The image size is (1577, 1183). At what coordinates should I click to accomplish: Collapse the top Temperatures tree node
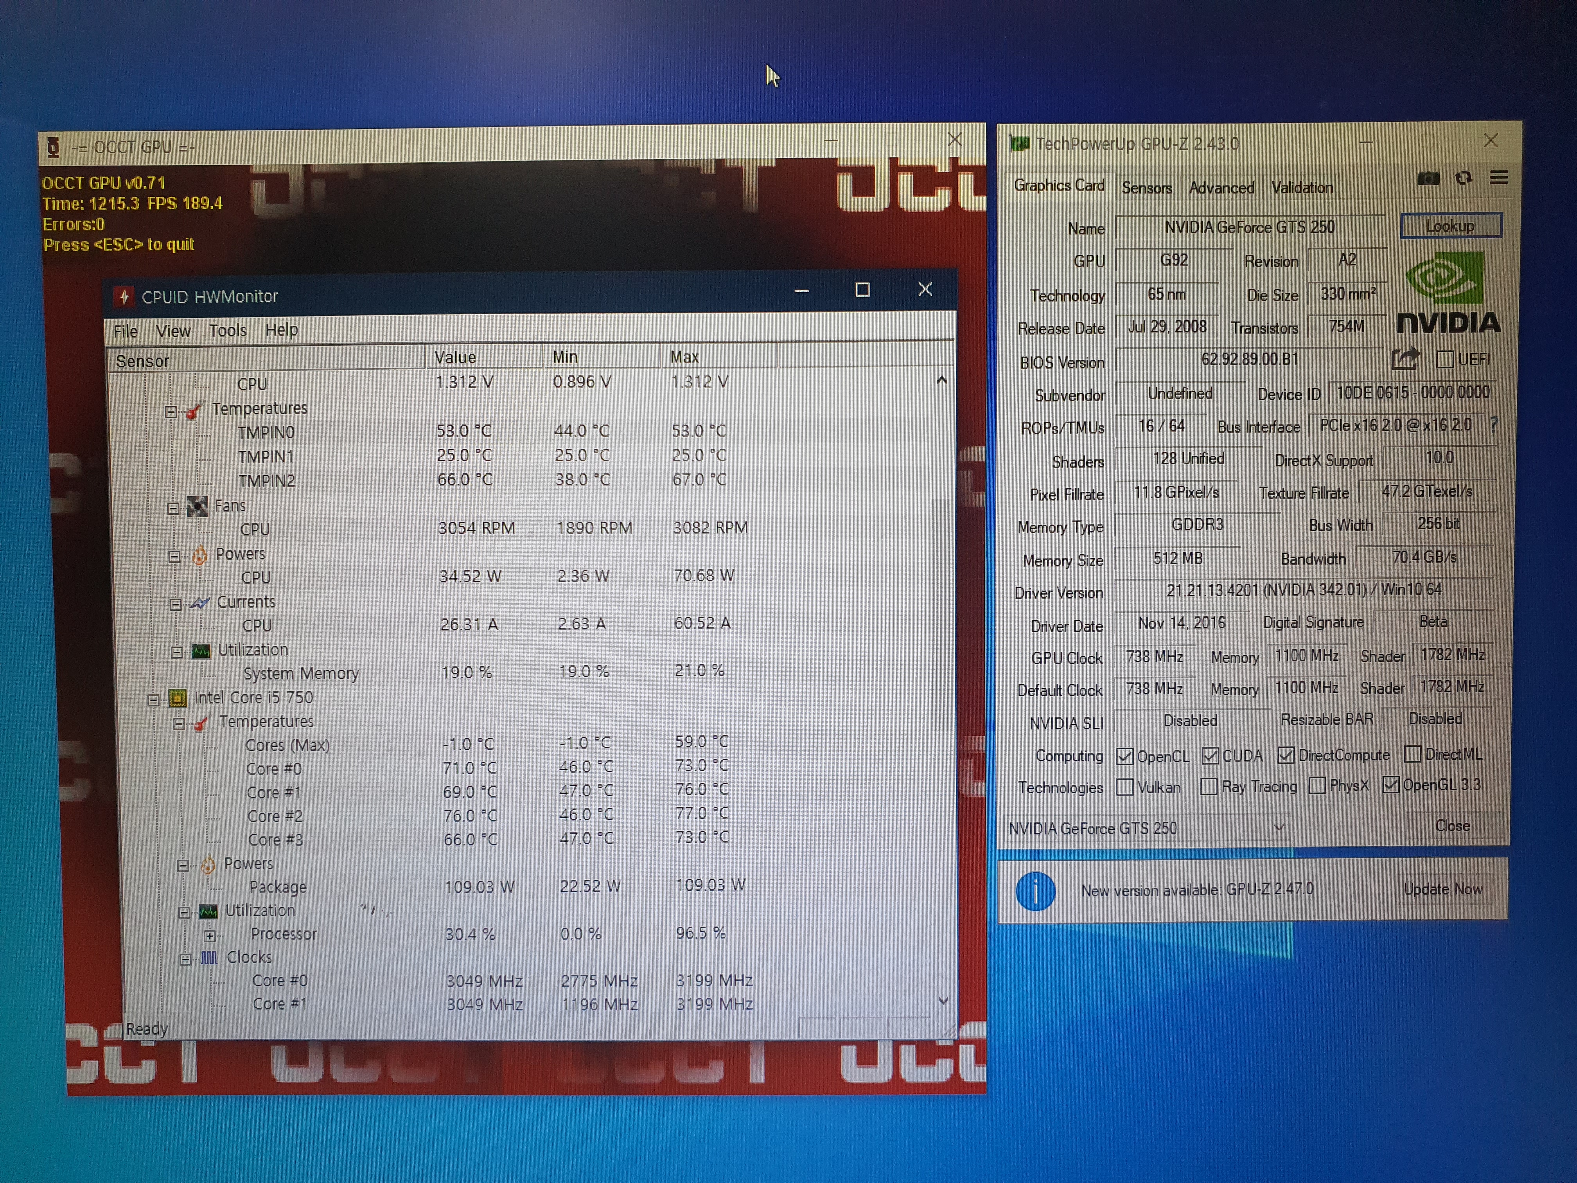tap(171, 412)
